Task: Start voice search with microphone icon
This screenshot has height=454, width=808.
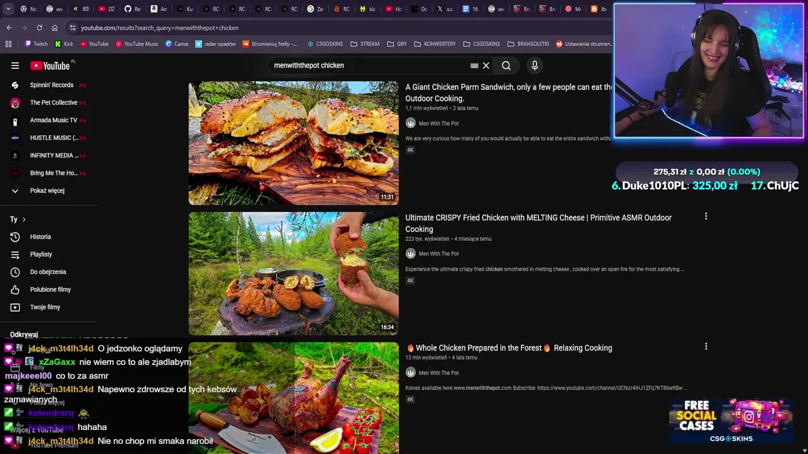Action: (535, 66)
